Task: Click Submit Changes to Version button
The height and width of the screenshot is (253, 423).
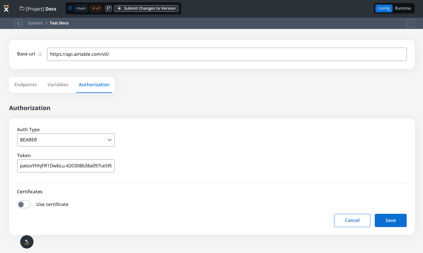Action: [146, 8]
